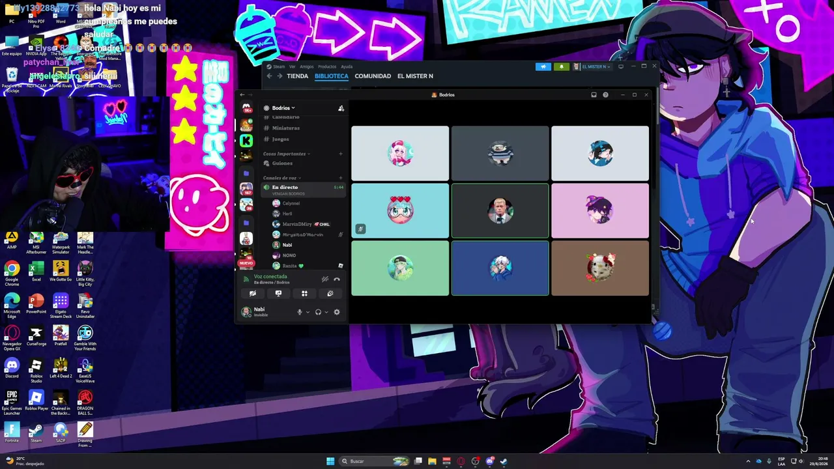The image size is (834, 469).
Task: Open the Bodrios server dropdown menu
Action: 283,108
